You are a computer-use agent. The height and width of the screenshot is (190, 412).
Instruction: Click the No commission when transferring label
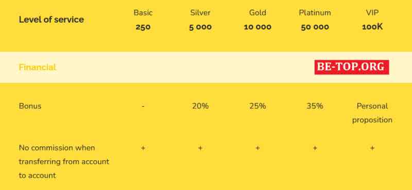(x=64, y=161)
